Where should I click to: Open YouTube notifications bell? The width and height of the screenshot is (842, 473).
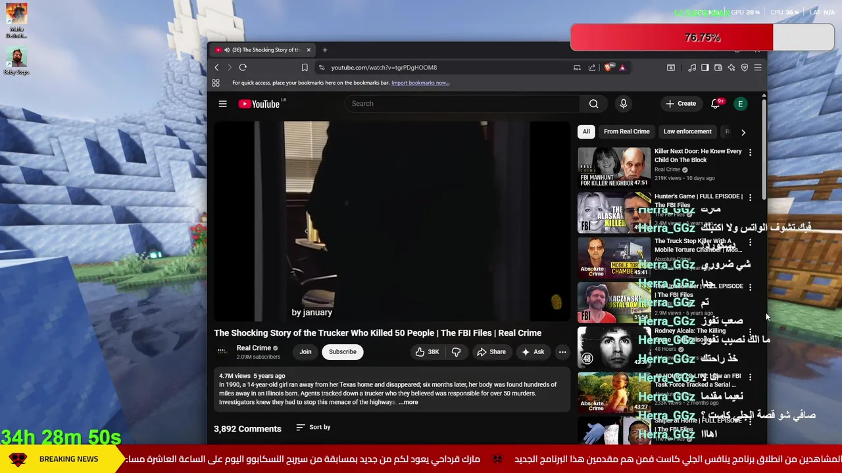click(x=715, y=104)
